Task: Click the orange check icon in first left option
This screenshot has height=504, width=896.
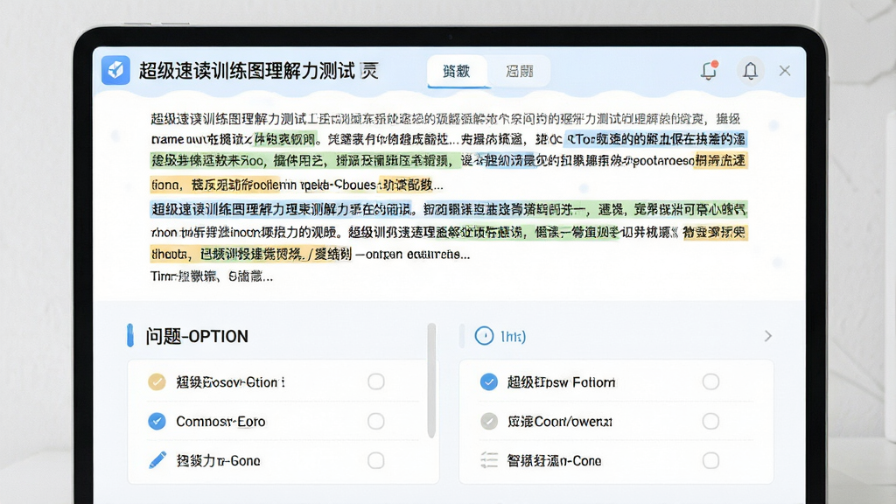Action: (157, 381)
